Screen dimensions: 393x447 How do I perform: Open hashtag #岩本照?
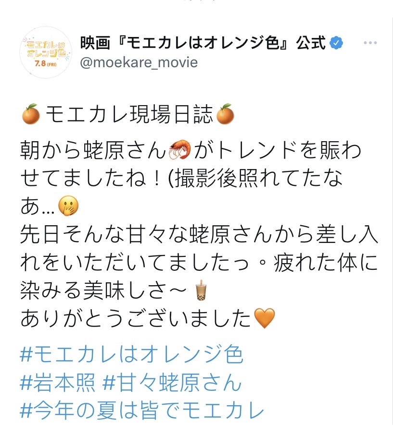coord(57,383)
